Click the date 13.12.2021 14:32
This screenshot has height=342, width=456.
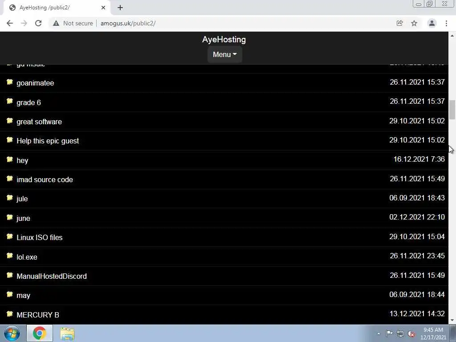pyautogui.click(x=417, y=314)
